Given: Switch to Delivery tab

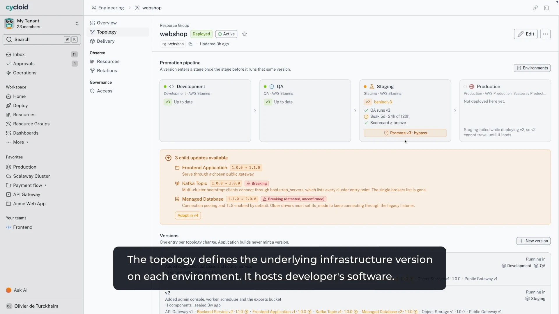Looking at the screenshot, I should pyautogui.click(x=118, y=41).
